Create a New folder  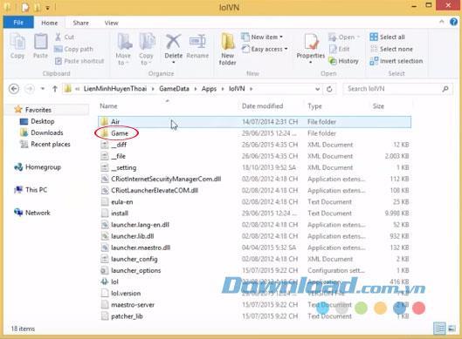pos(227,49)
